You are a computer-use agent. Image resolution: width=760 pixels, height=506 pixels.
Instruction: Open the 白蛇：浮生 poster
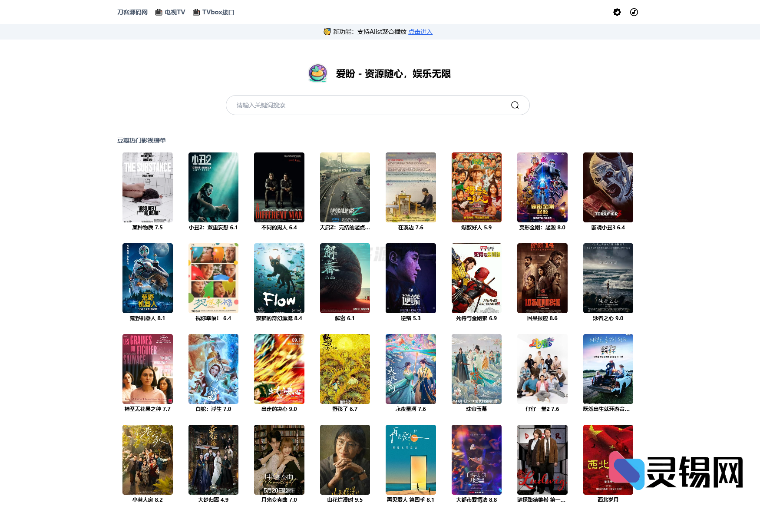point(213,369)
